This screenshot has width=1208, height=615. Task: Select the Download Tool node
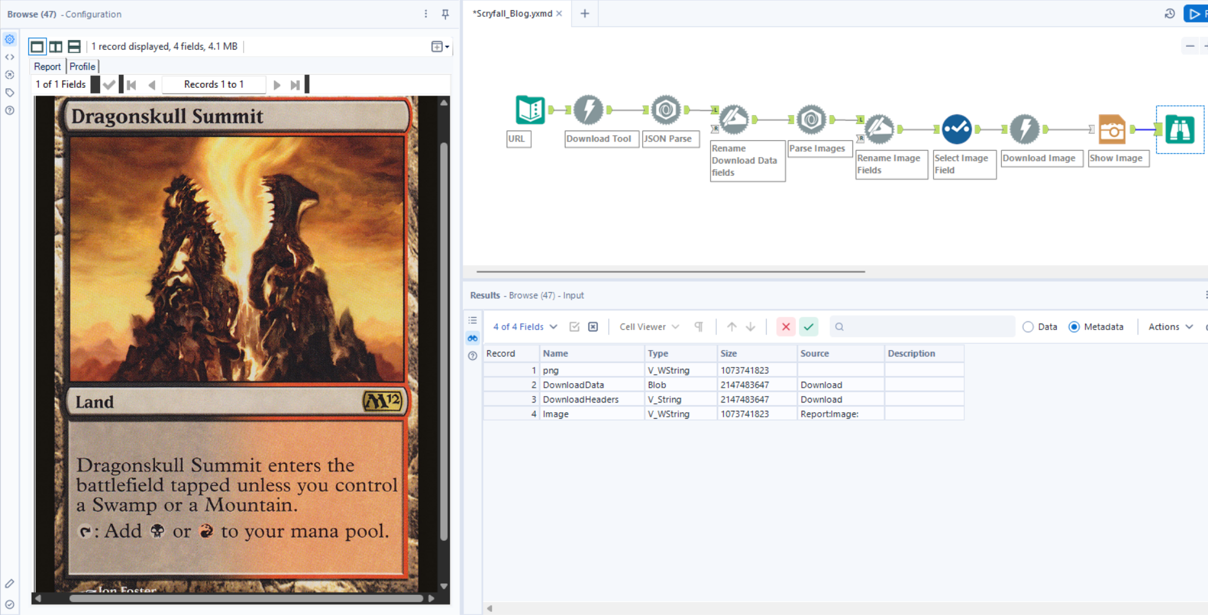[x=588, y=110]
